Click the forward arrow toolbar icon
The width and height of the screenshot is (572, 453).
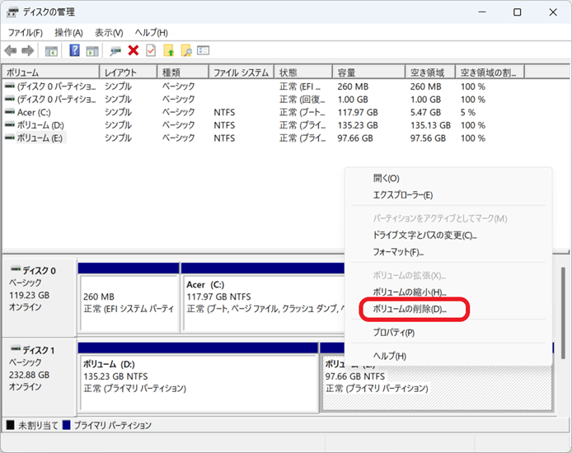click(x=27, y=51)
